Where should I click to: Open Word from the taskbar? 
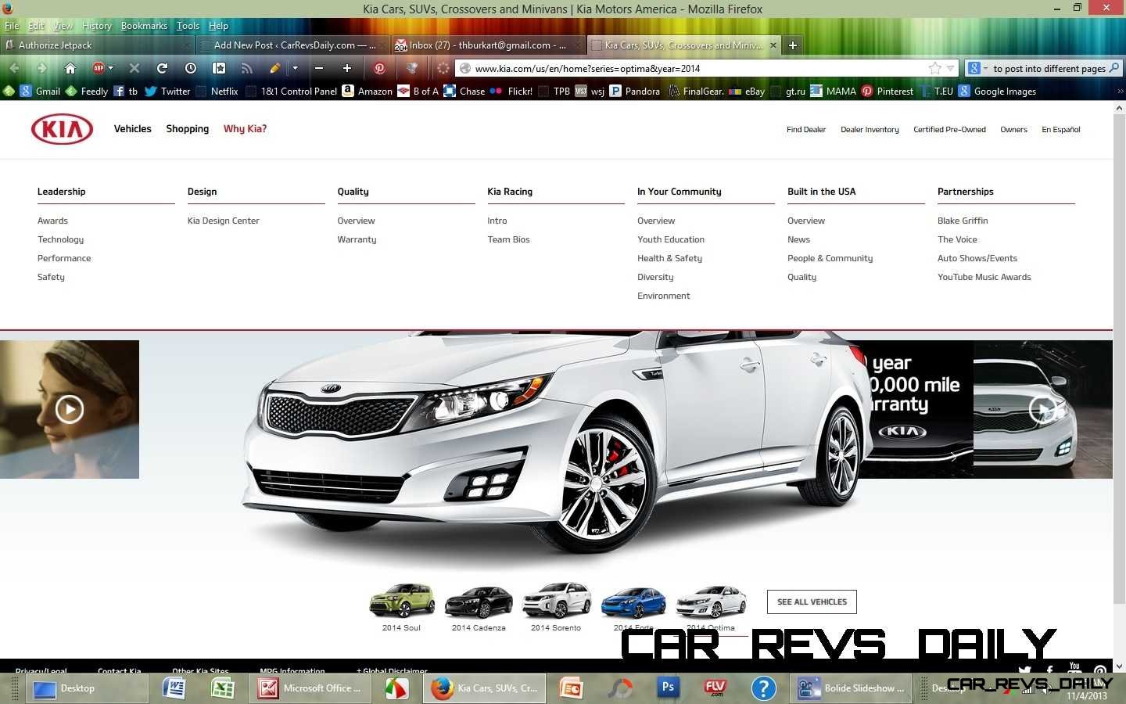click(174, 688)
